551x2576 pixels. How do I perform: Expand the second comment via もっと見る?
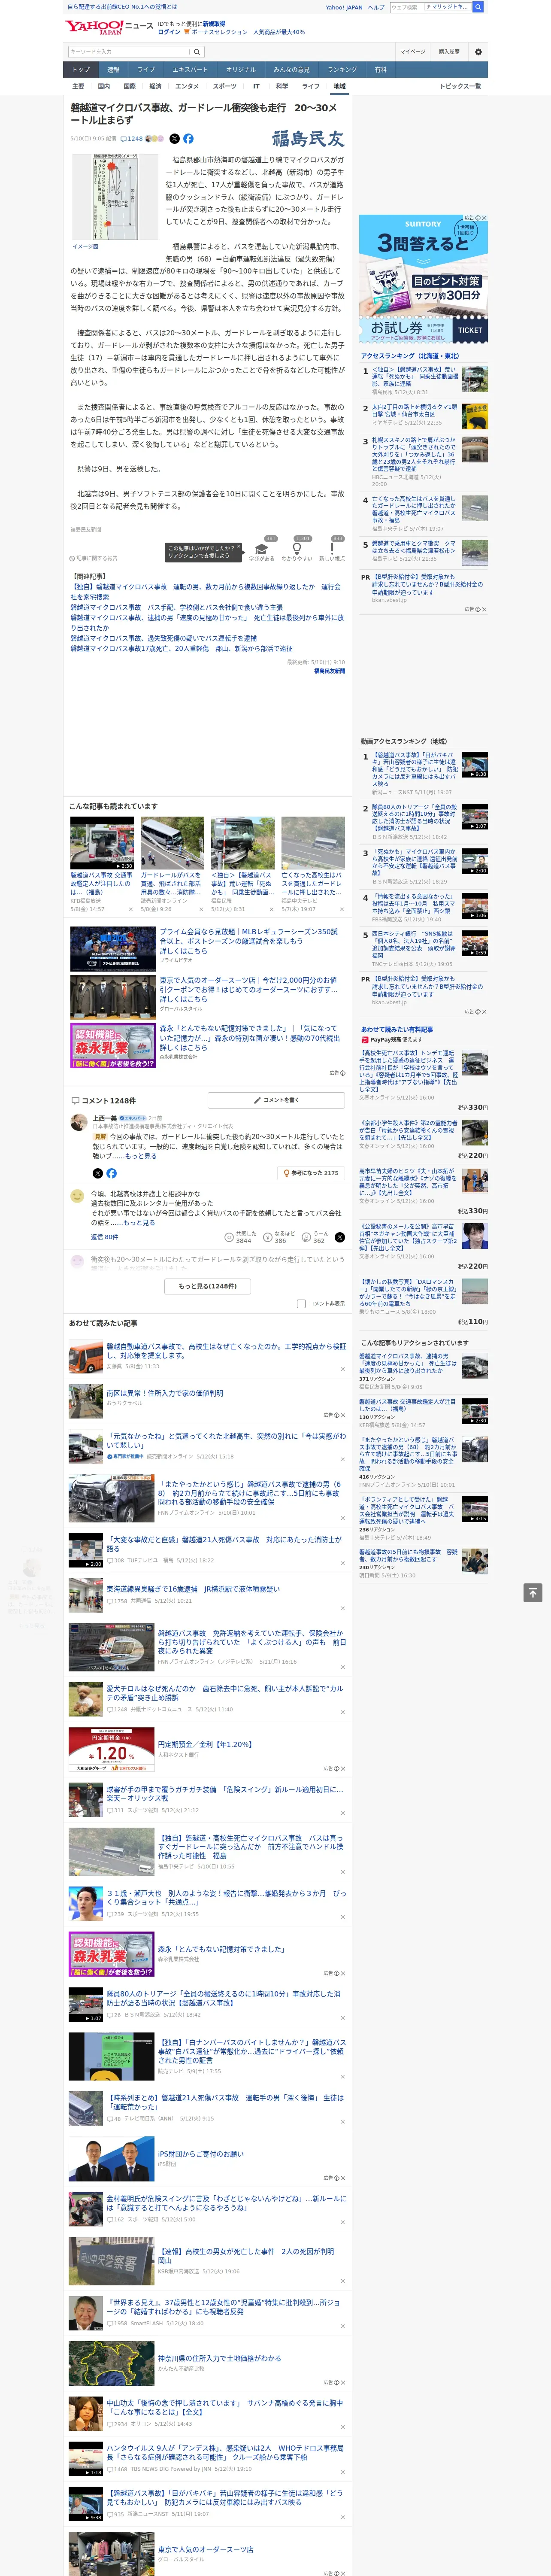click(139, 1223)
